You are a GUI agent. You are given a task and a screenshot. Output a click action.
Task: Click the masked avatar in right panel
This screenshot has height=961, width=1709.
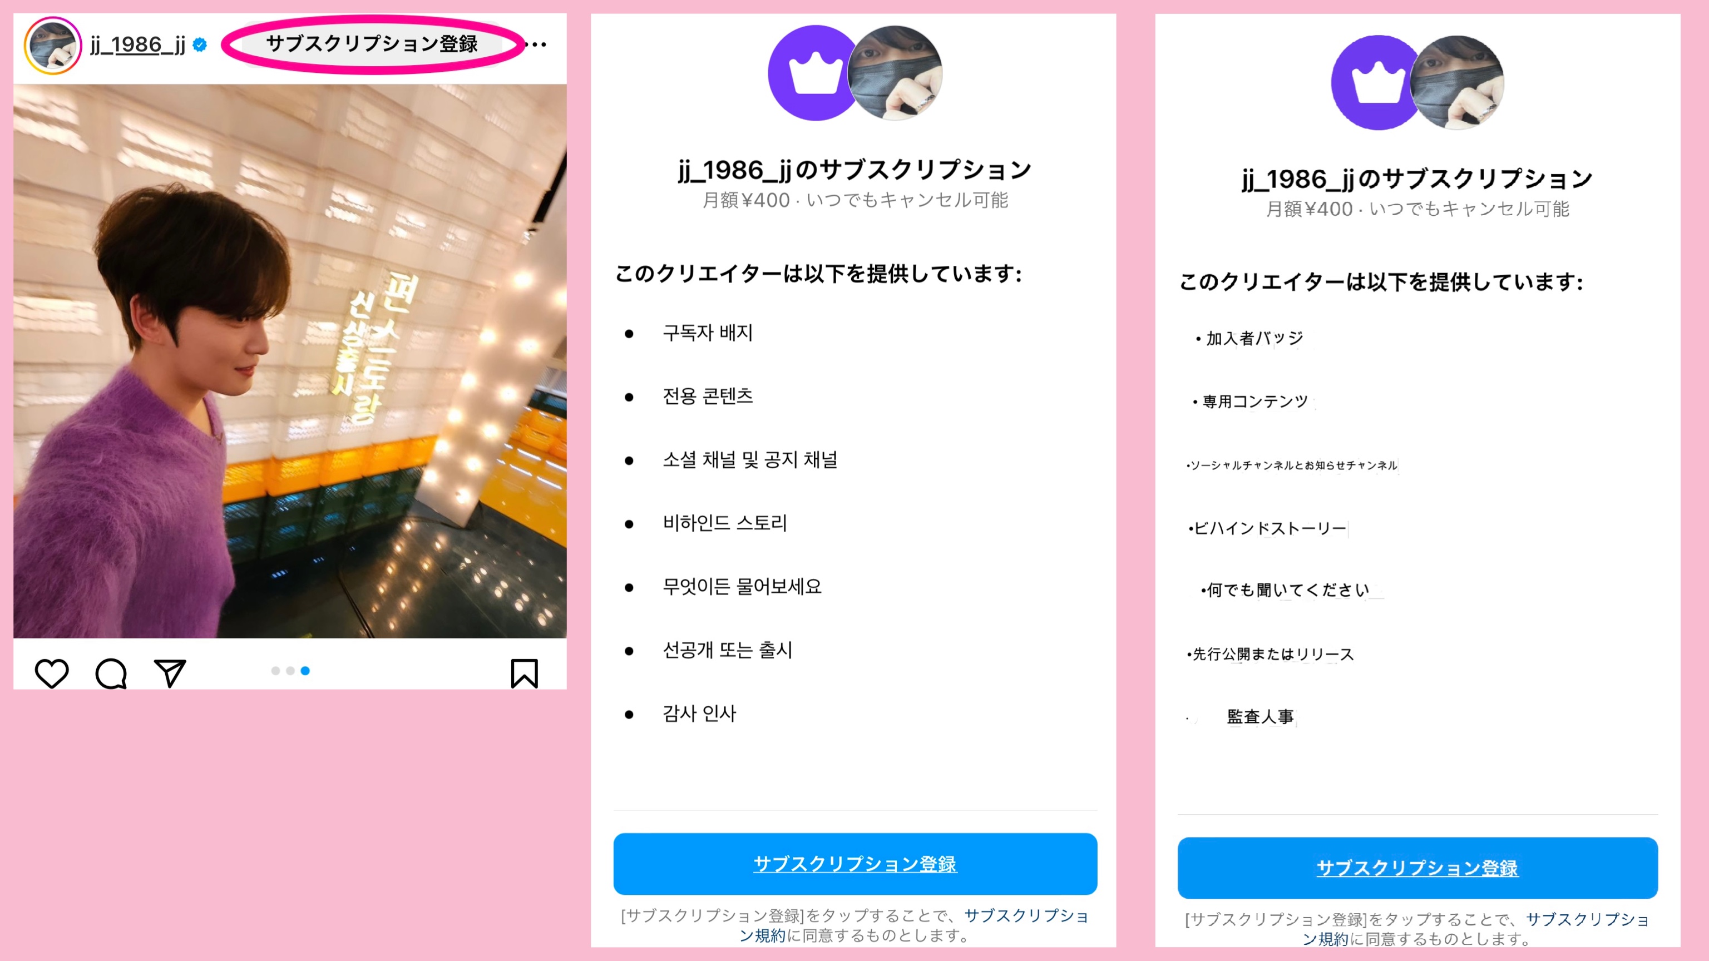click(1457, 82)
